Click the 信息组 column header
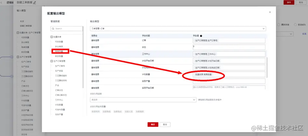This screenshot has width=308, height=136. (95, 36)
